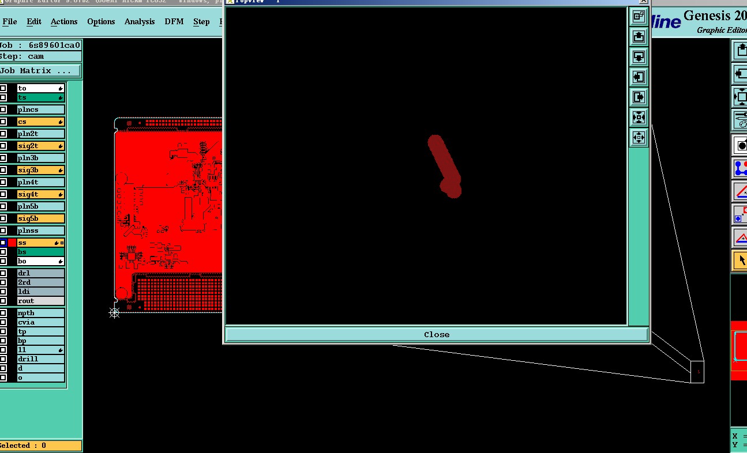Select the red triangle measure tool

[740, 191]
